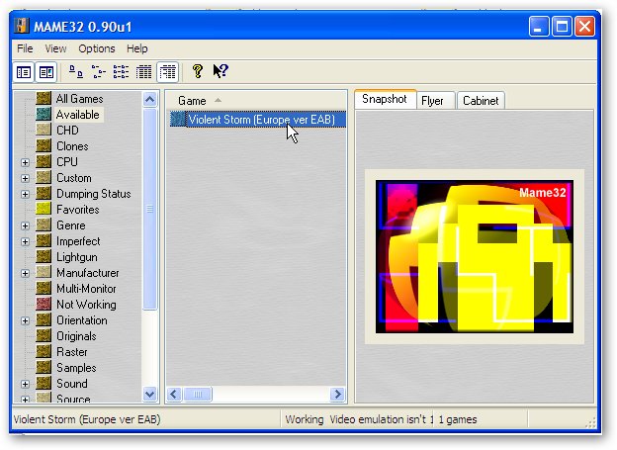Click the Multi-Monitor folder icon
The height and width of the screenshot is (450, 617).
44,288
